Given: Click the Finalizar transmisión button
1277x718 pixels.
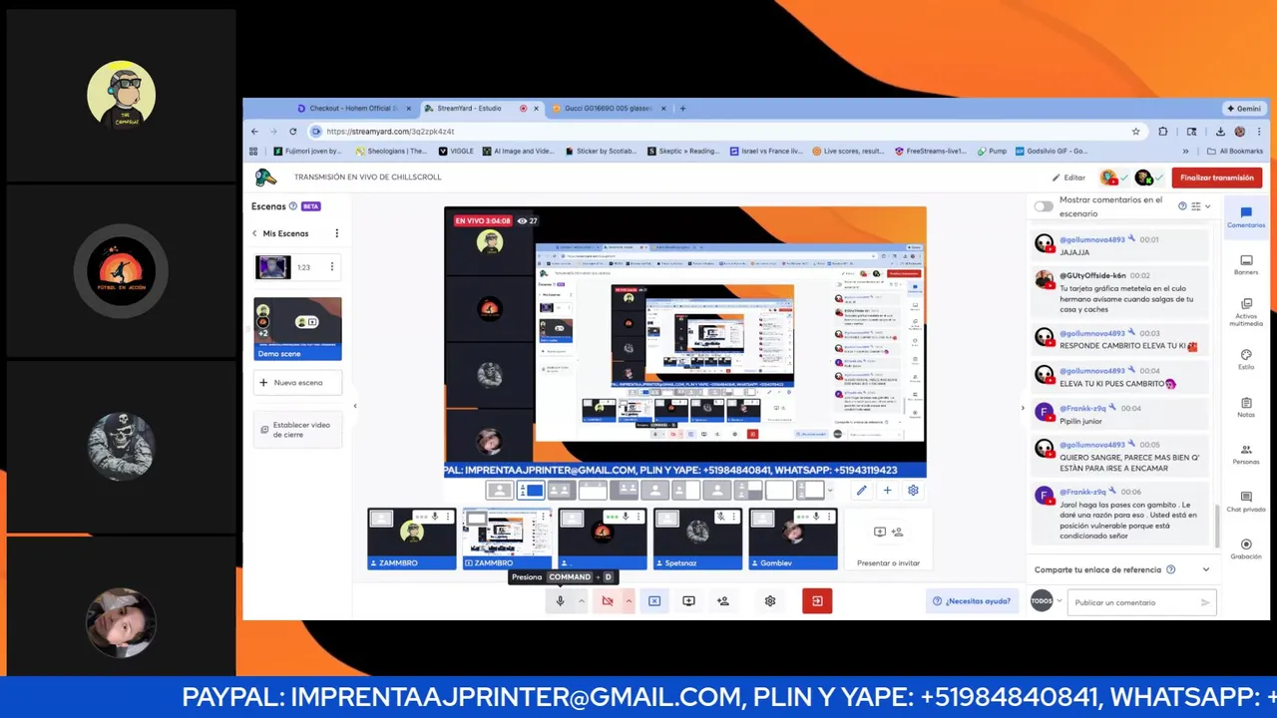Looking at the screenshot, I should (x=1216, y=178).
